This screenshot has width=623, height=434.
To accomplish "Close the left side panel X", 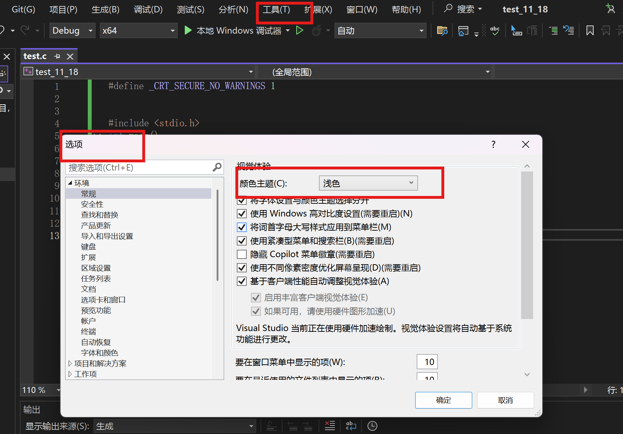I will (x=7, y=57).
